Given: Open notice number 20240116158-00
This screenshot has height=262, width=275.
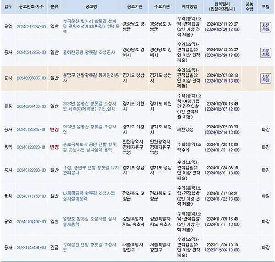Looking at the screenshot, I should [x=31, y=196].
